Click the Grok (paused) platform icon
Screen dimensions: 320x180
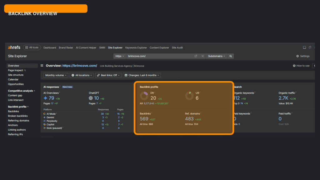(x=44, y=128)
